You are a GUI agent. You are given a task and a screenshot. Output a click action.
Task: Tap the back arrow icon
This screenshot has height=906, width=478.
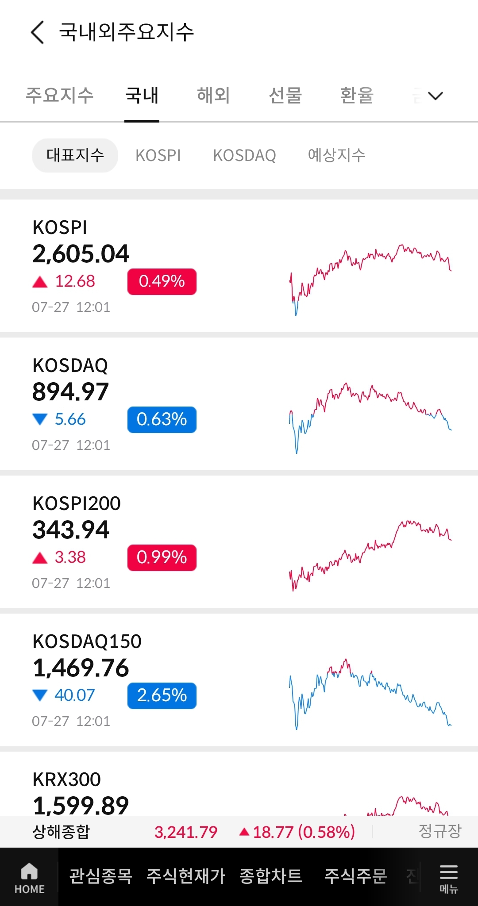tap(38, 32)
